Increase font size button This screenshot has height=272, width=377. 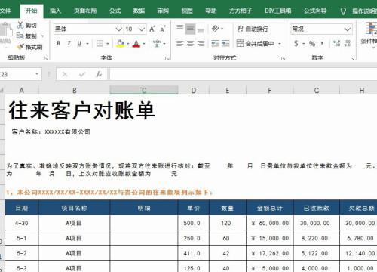click(x=152, y=29)
